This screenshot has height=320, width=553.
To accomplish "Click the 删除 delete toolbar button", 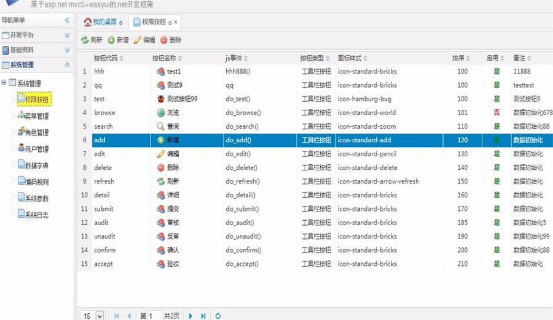I will (x=171, y=40).
